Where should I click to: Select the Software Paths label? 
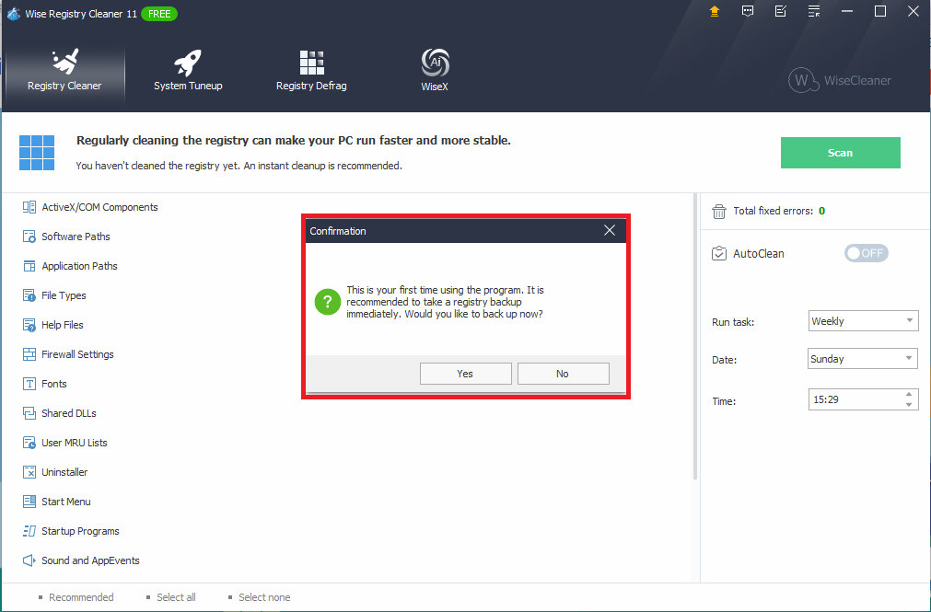[76, 237]
